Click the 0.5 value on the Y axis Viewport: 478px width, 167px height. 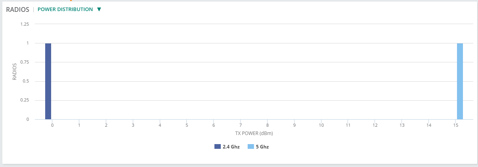[x=26, y=81]
